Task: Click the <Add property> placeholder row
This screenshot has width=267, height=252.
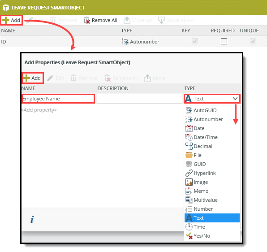Action: 39,110
